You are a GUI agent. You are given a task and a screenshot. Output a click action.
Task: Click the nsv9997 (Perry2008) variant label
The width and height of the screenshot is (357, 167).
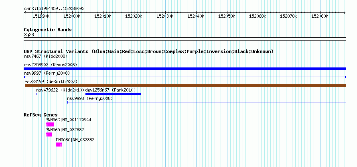(x=47, y=73)
